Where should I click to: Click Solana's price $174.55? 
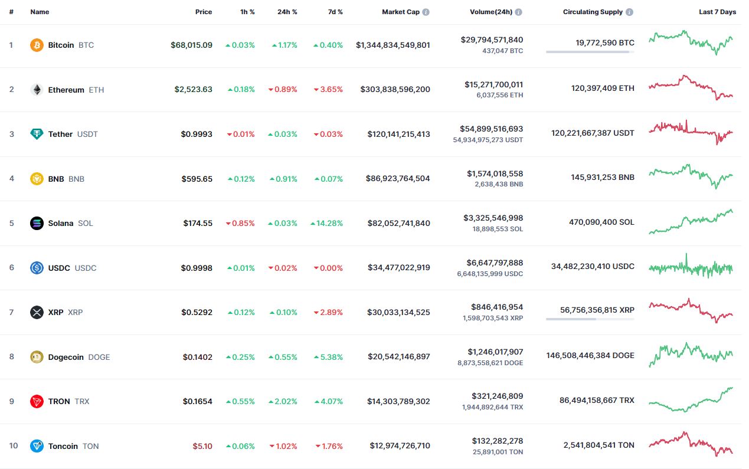coord(198,223)
